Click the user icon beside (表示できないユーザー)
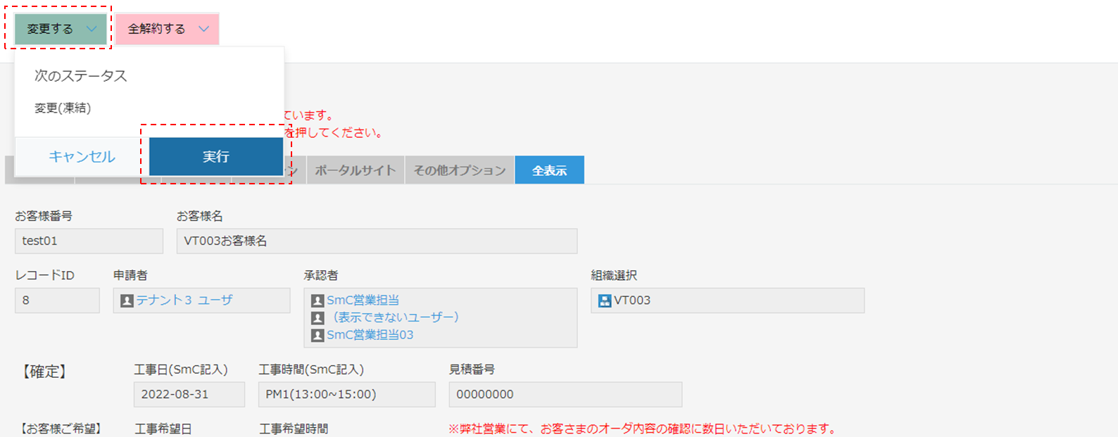Viewport: 1118px width, 437px height. click(x=318, y=318)
